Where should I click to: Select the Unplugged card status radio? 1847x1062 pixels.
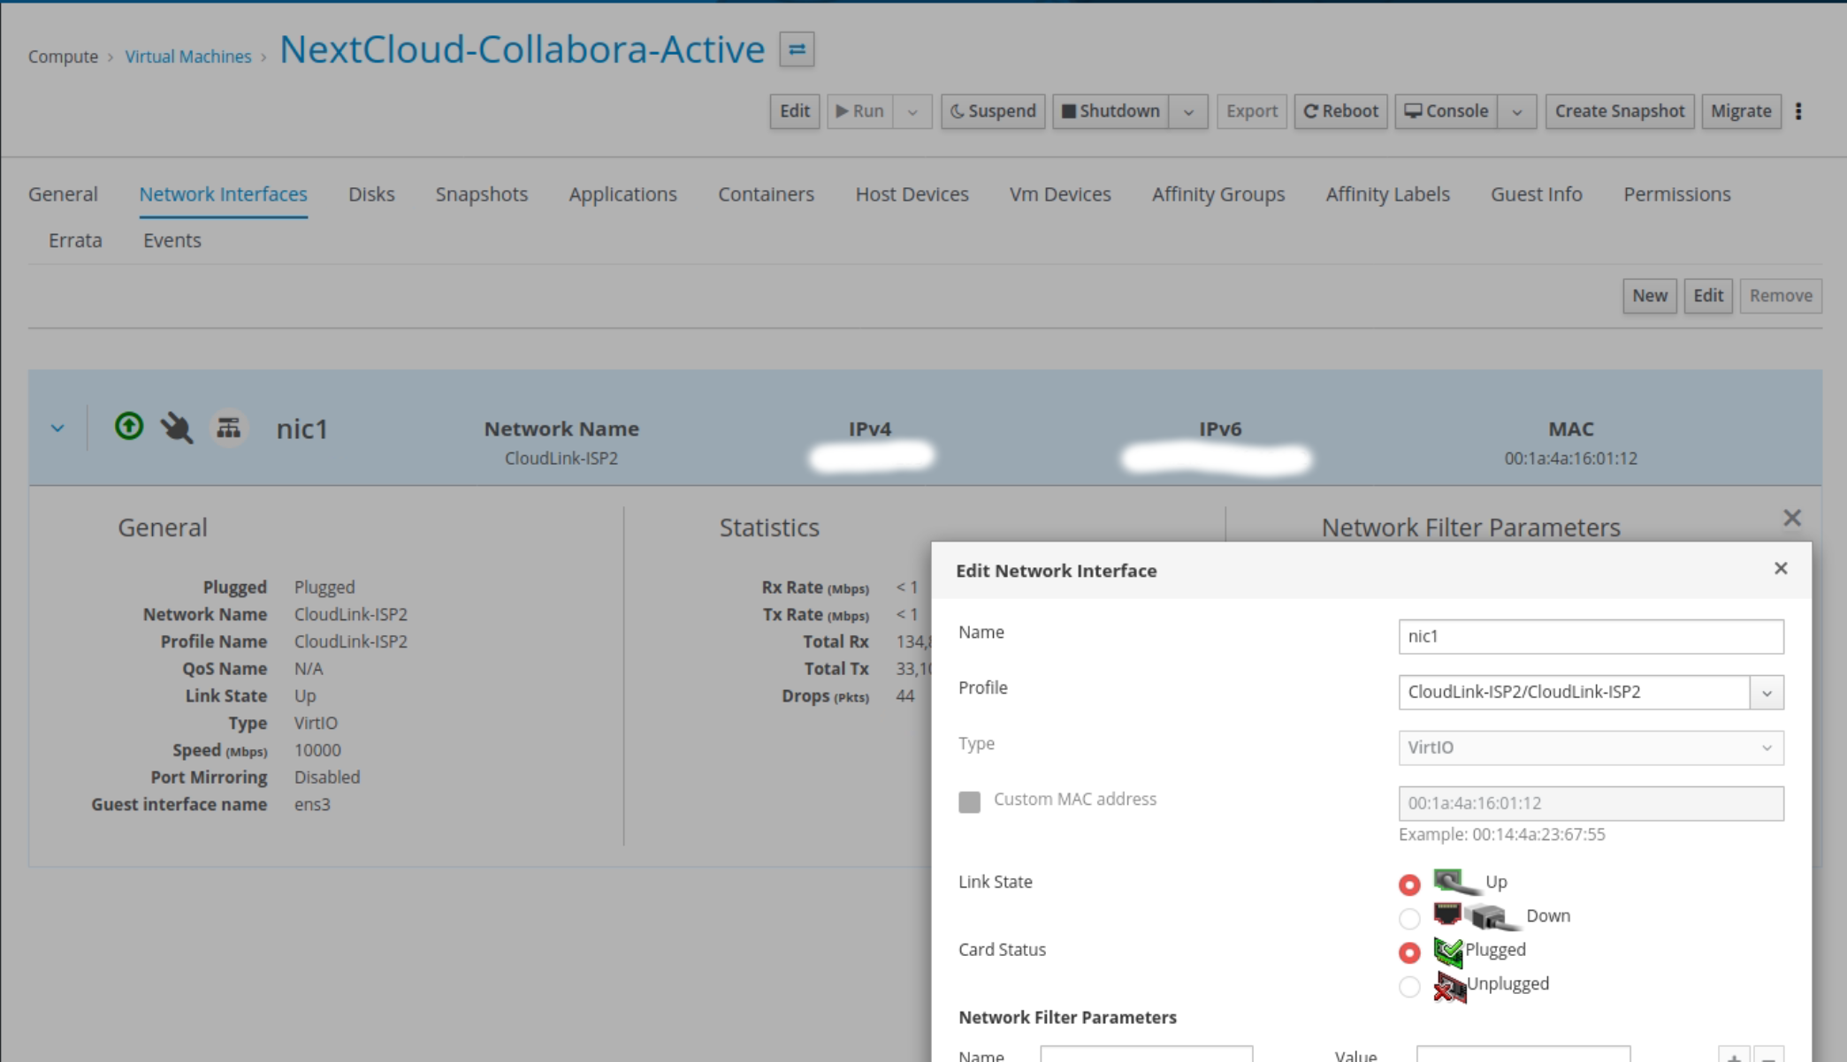tap(1409, 986)
